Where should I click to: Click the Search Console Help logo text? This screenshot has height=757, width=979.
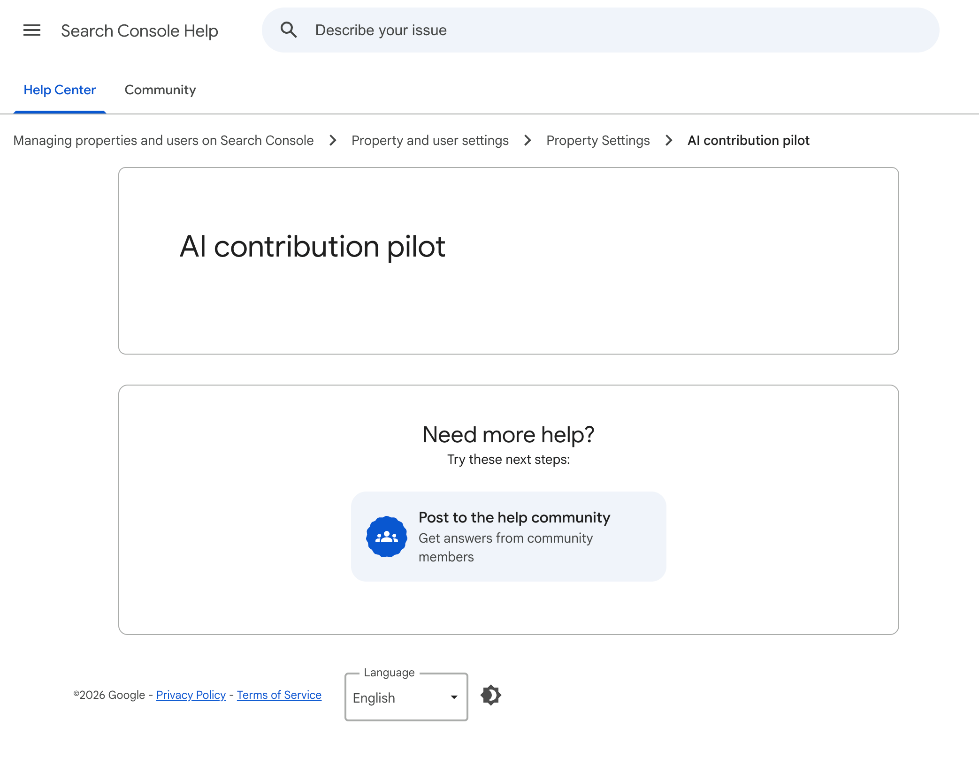pos(139,30)
